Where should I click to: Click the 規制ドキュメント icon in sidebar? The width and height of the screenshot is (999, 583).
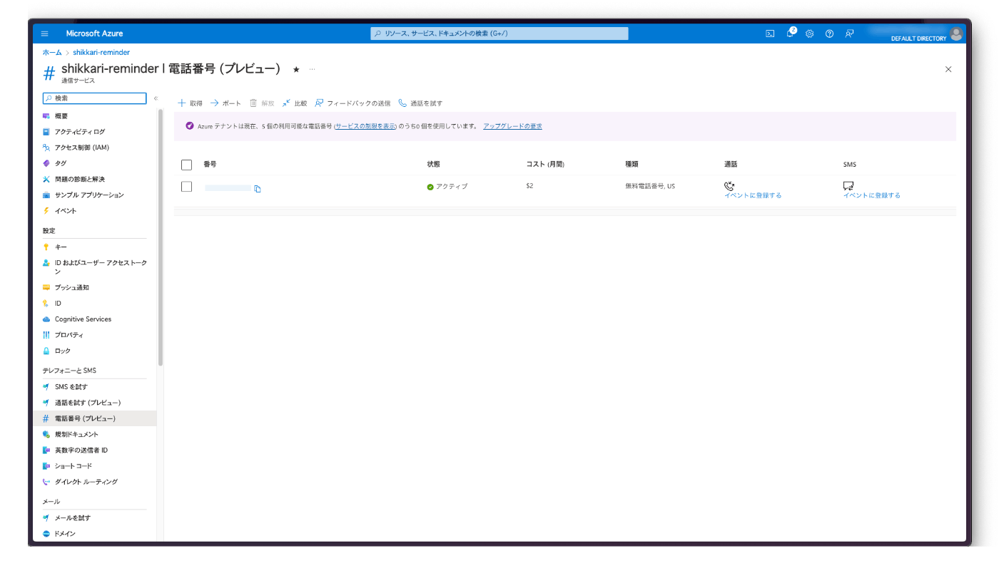pos(46,434)
